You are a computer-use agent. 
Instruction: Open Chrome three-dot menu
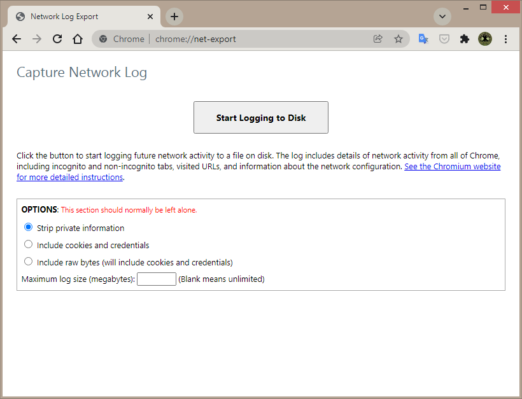pyautogui.click(x=505, y=39)
